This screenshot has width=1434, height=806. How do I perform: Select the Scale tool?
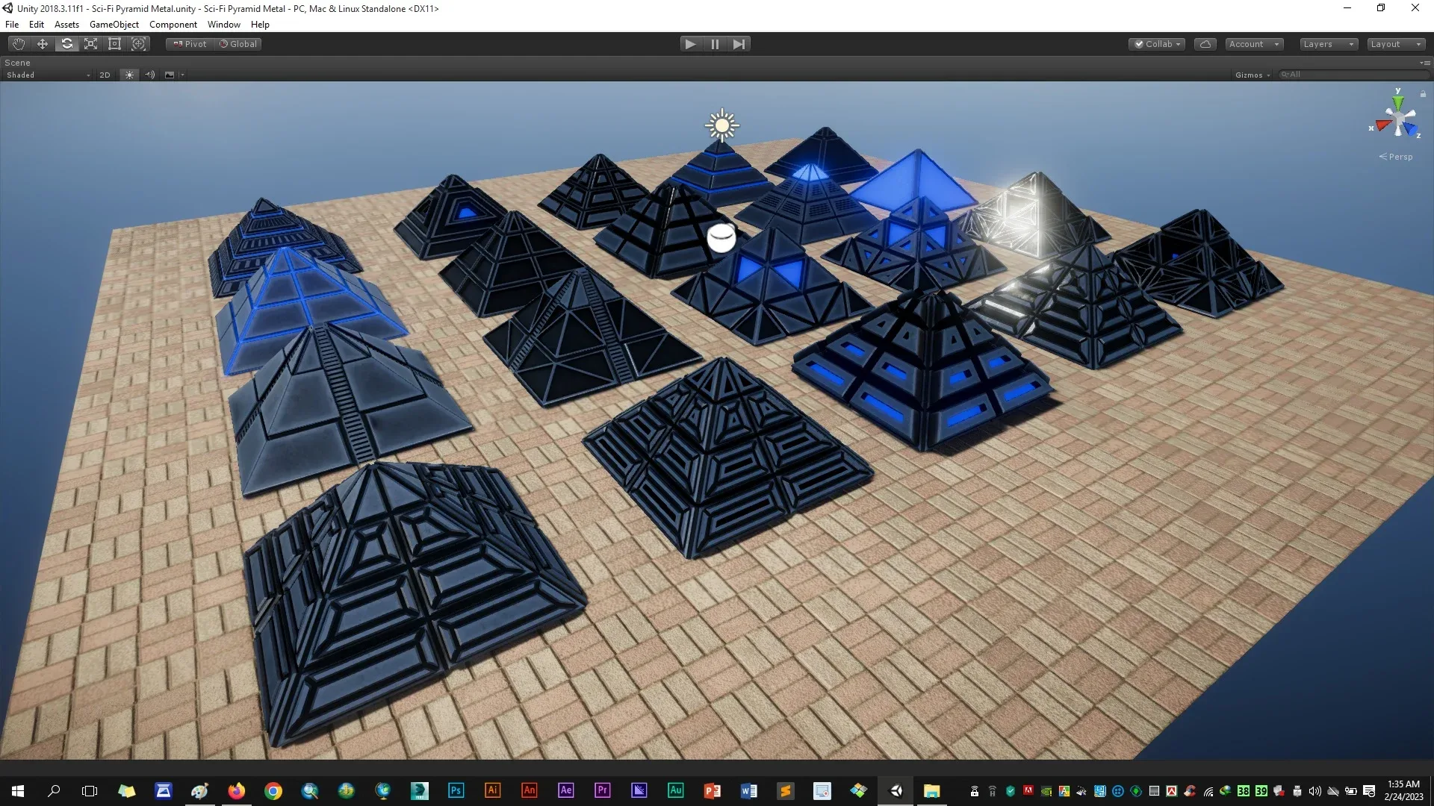(91, 44)
